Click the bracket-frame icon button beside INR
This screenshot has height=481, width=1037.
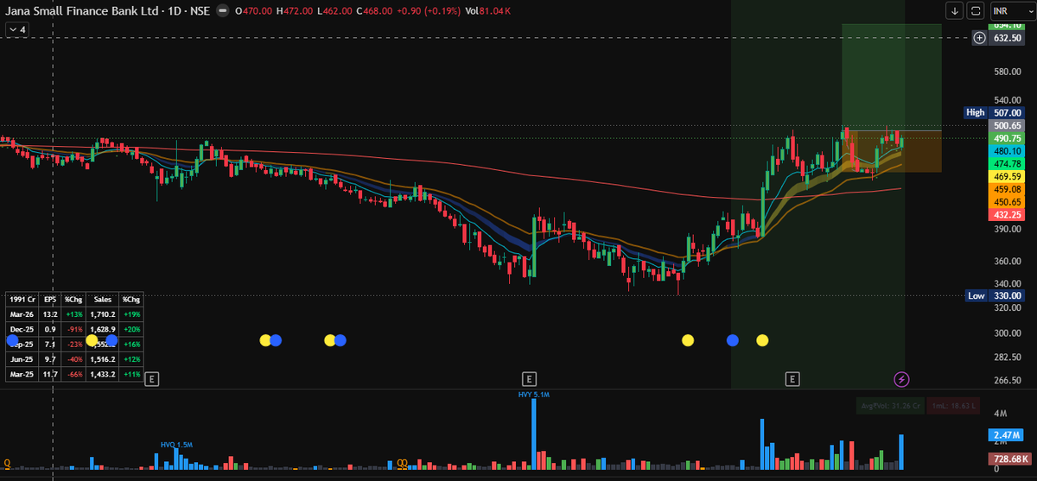[977, 10]
